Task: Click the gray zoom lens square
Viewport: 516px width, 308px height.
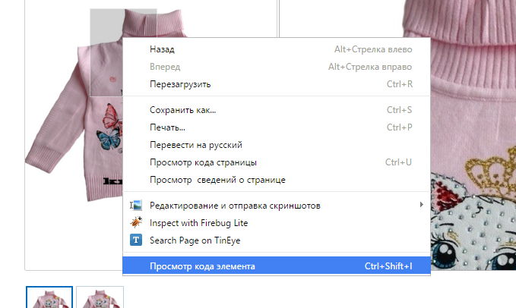Action: [x=105, y=53]
